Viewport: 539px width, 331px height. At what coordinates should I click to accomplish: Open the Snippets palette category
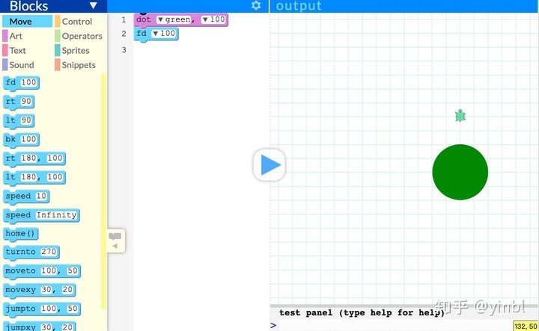pos(80,65)
